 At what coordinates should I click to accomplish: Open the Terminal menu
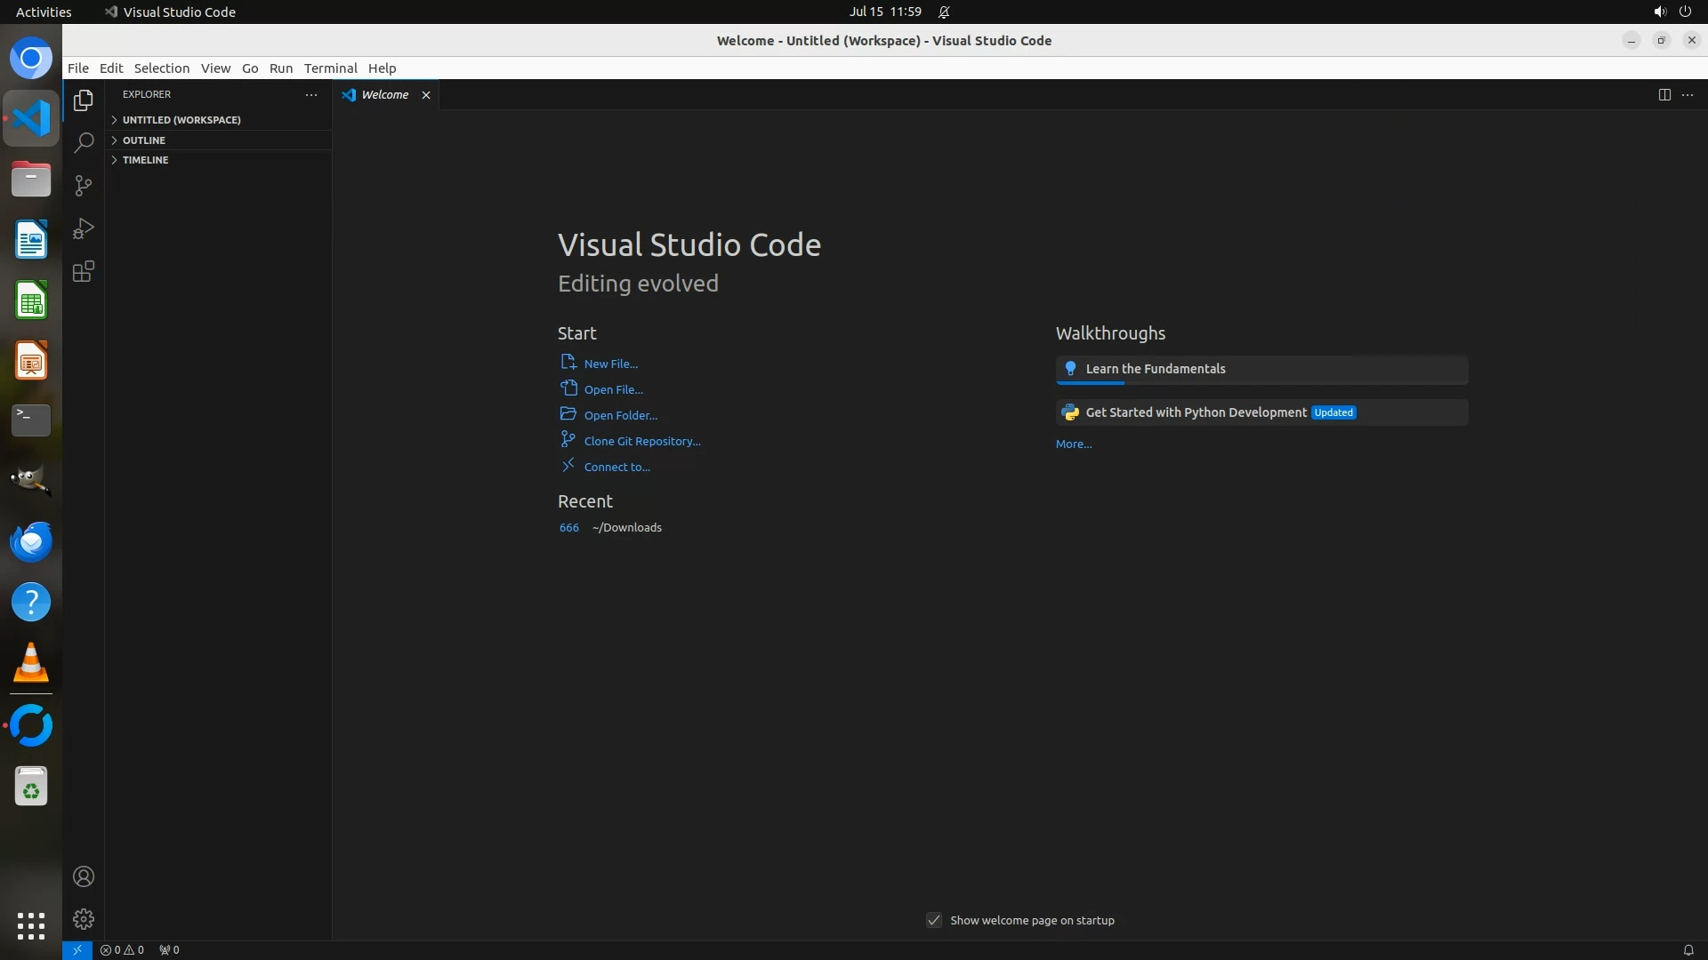(330, 68)
